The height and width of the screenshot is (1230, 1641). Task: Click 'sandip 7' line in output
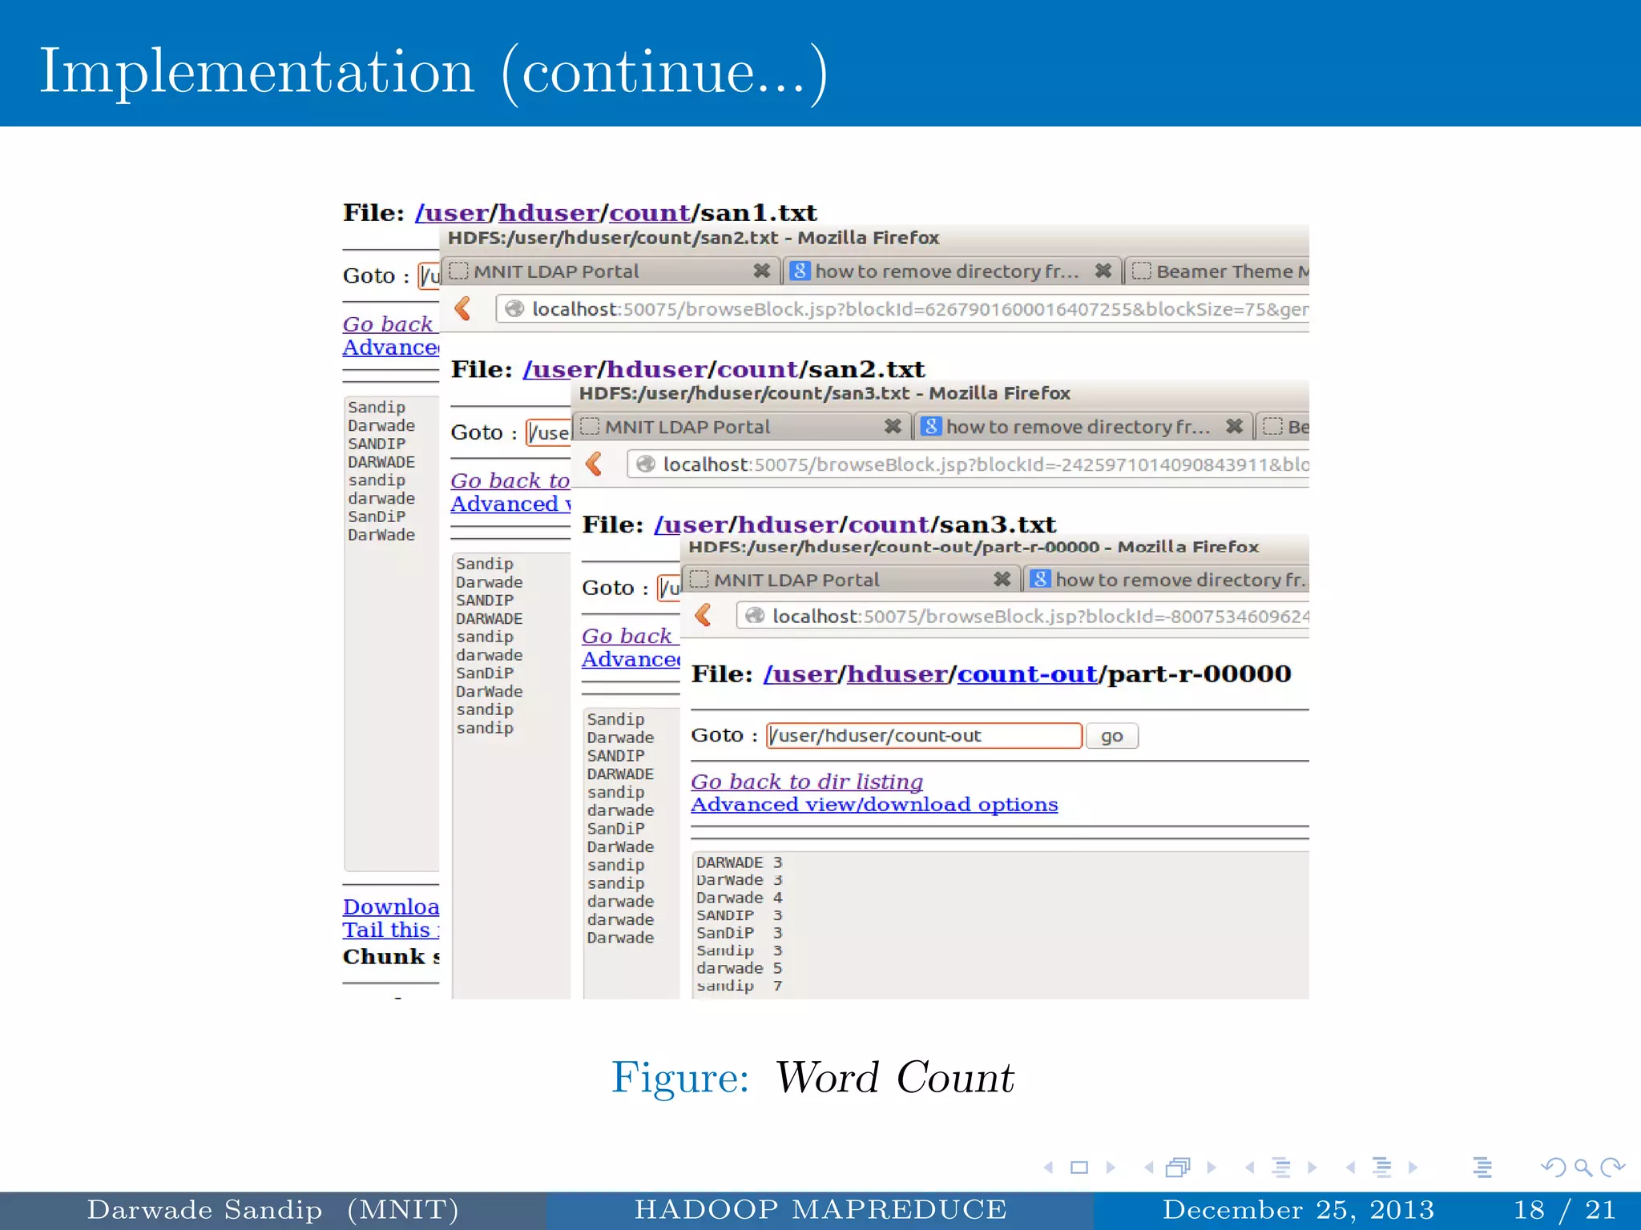(x=739, y=985)
